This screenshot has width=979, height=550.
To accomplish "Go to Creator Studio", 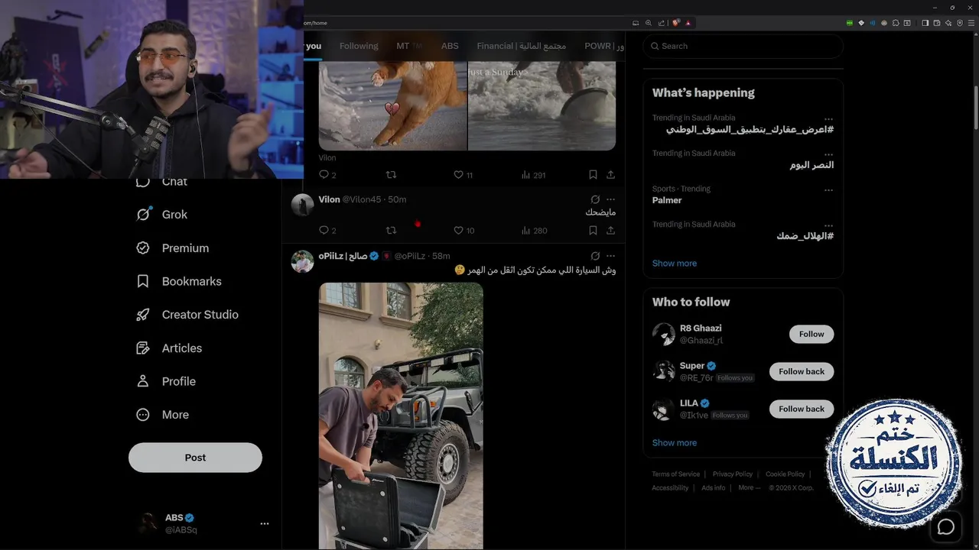I will pyautogui.click(x=187, y=315).
